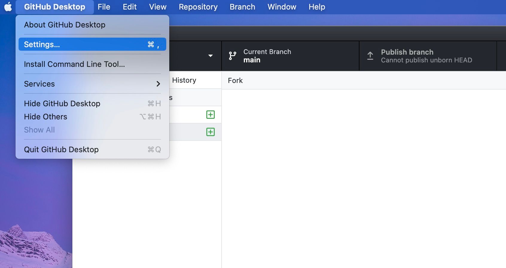Select Hide Others menu entry
The width and height of the screenshot is (506, 268).
click(x=92, y=117)
